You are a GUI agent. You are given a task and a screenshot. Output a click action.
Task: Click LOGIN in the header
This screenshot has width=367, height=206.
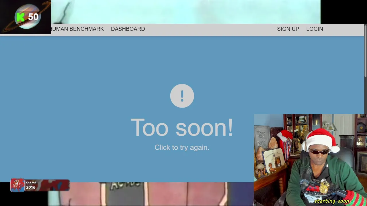tap(315, 29)
